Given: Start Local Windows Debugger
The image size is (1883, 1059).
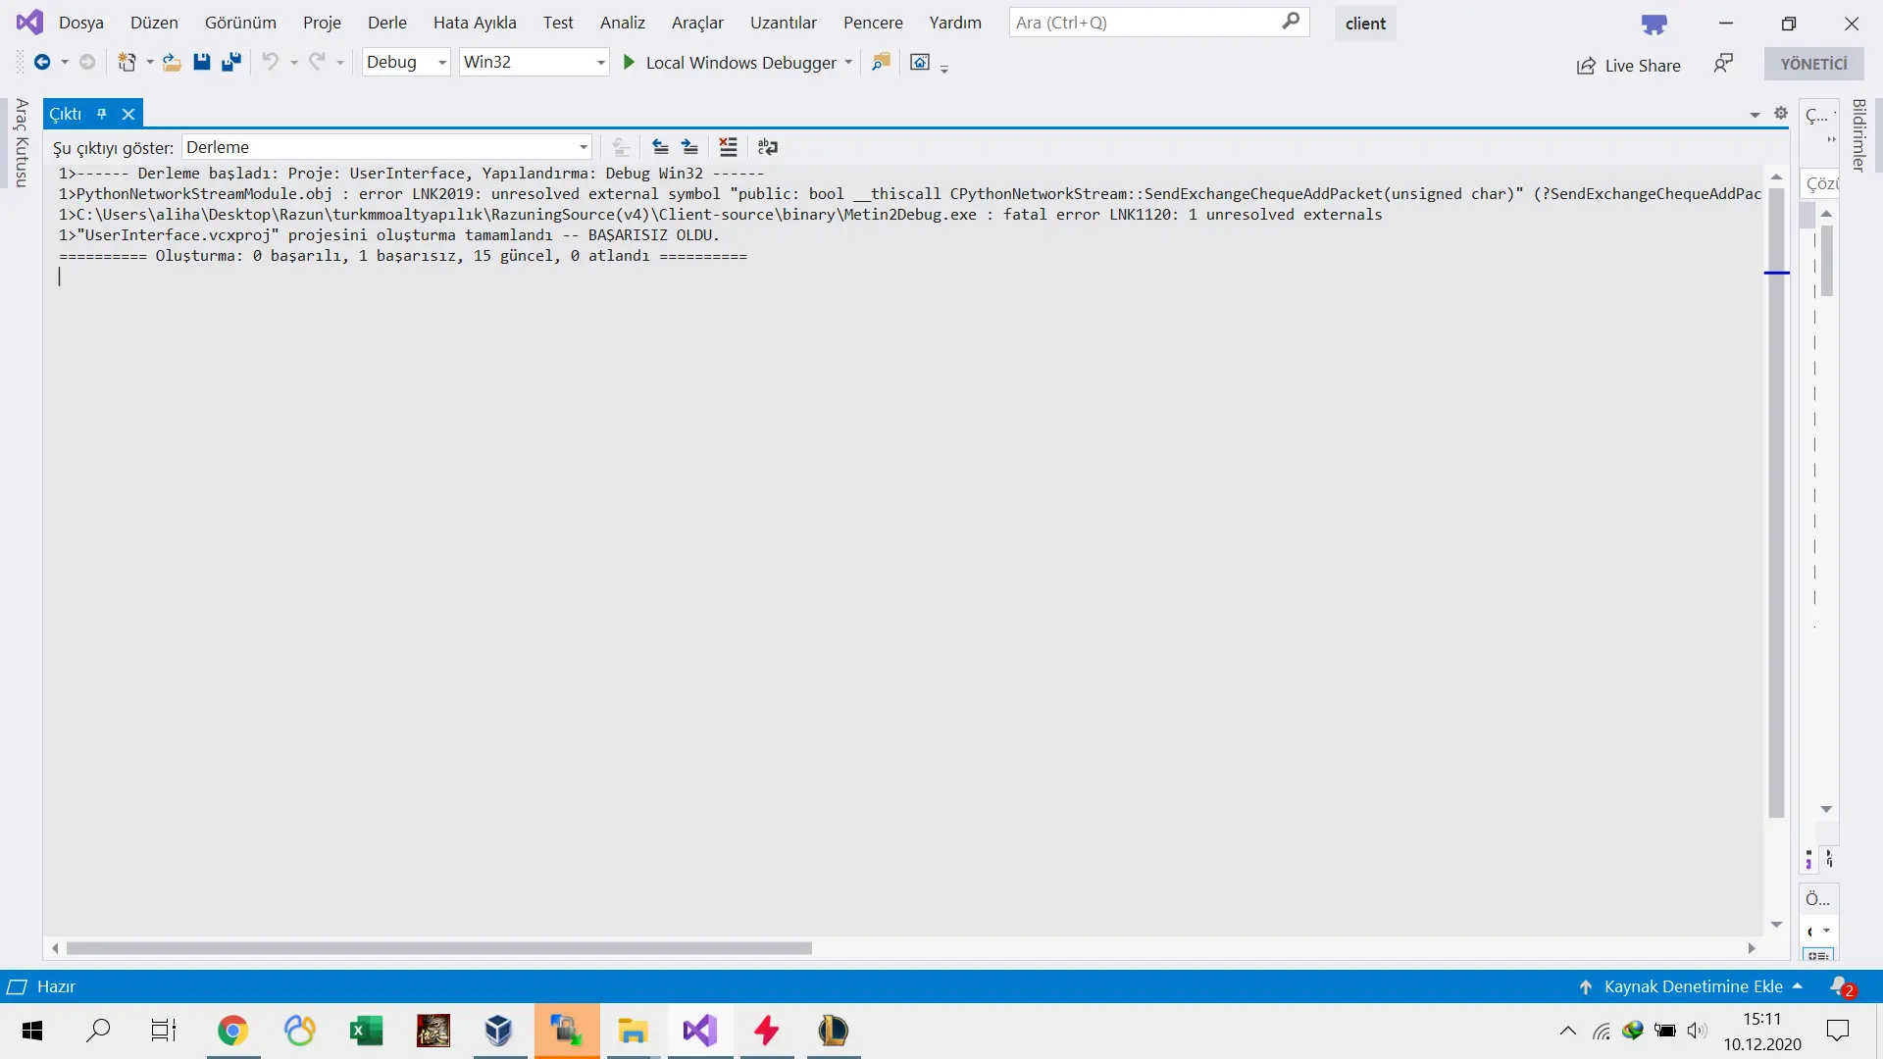Looking at the screenshot, I should pyautogui.click(x=729, y=62).
